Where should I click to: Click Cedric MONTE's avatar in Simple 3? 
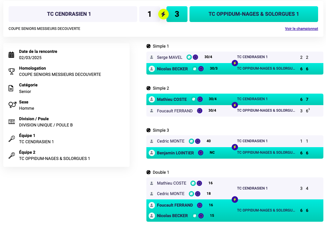[x=152, y=141]
